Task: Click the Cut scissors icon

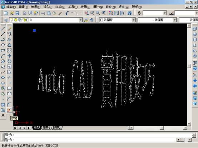Action: point(43,13)
